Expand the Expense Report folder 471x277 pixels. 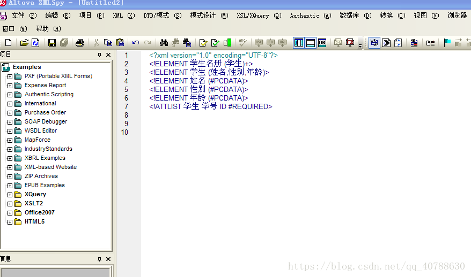click(10, 86)
